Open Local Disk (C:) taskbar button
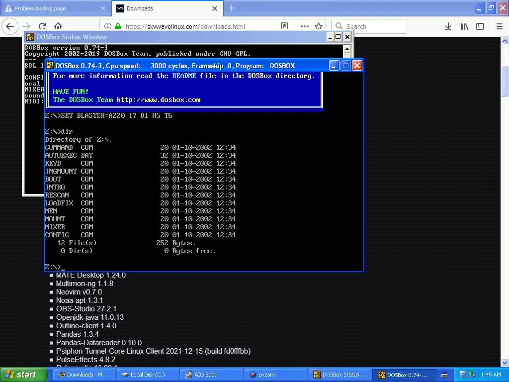 click(x=148, y=375)
